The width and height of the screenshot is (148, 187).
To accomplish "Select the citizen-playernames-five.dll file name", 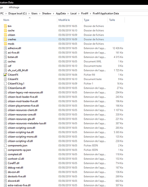I will pyautogui.click(x=23, y=105).
